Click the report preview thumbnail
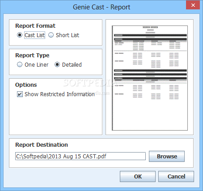This screenshot has height=191, width=203. click(x=150, y=78)
